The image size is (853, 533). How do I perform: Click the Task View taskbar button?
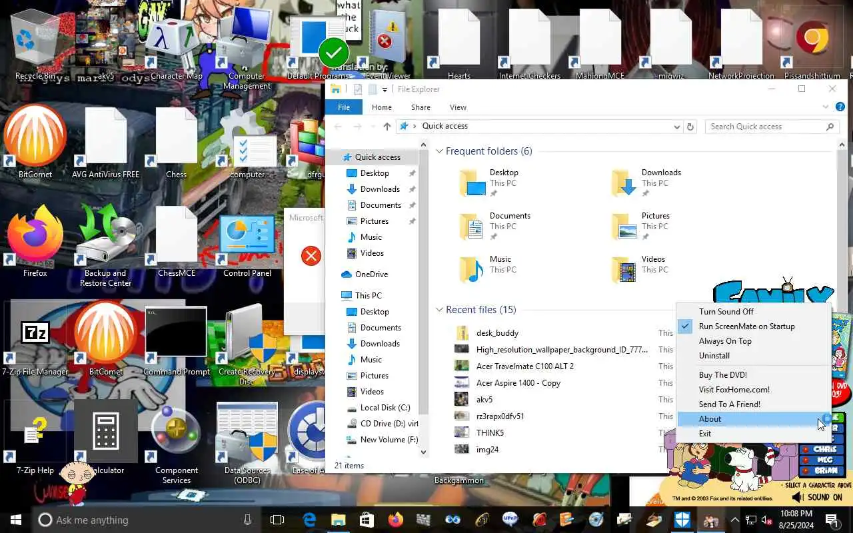tap(277, 520)
